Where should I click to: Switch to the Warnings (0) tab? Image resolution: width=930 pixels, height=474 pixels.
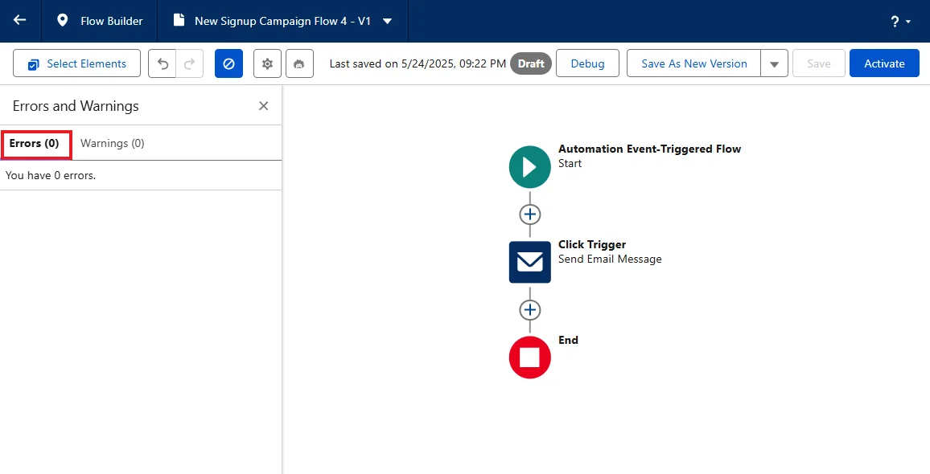point(112,143)
